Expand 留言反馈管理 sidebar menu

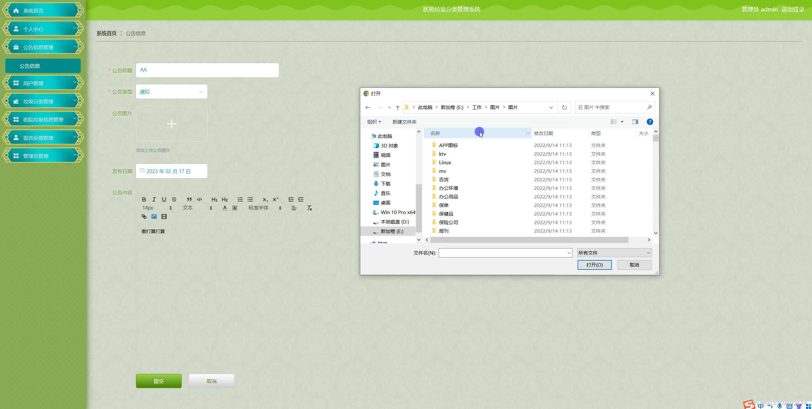tap(43, 138)
